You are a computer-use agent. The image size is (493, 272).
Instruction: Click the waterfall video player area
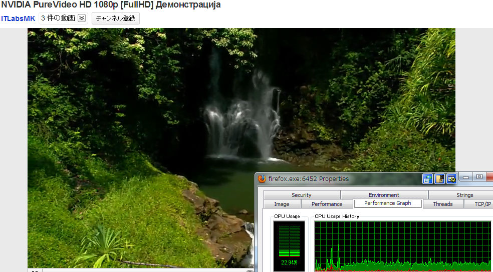tap(241, 148)
